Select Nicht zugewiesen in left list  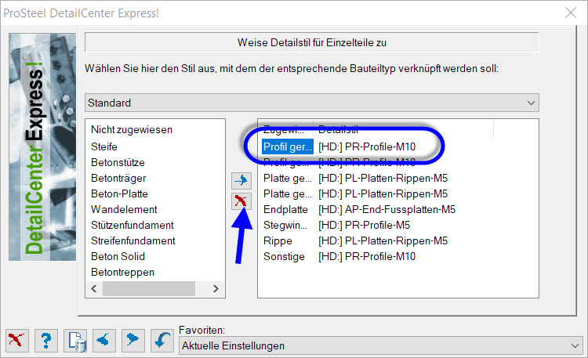click(132, 130)
